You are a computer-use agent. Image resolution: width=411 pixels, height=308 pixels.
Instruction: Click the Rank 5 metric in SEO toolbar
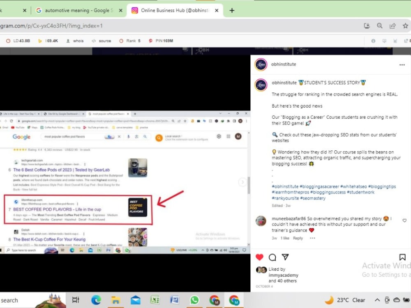[130, 41]
